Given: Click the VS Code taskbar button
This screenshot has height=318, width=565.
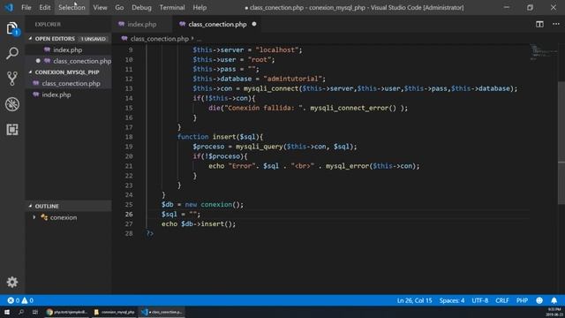Looking at the screenshot, I should point(162,312).
